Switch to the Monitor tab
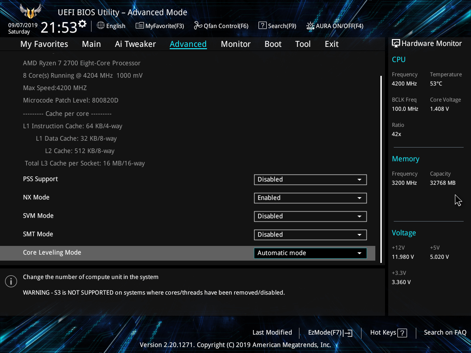The width and height of the screenshot is (471, 353). pos(235,44)
